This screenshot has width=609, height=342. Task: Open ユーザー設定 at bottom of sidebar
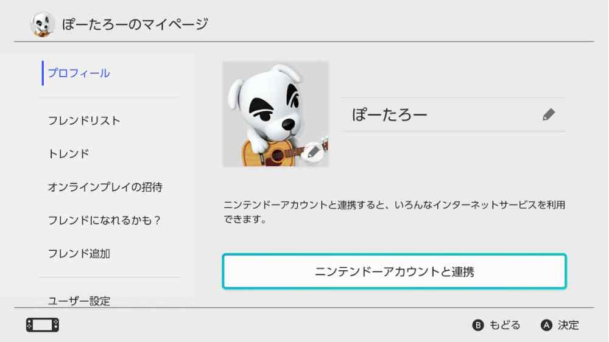(x=79, y=301)
